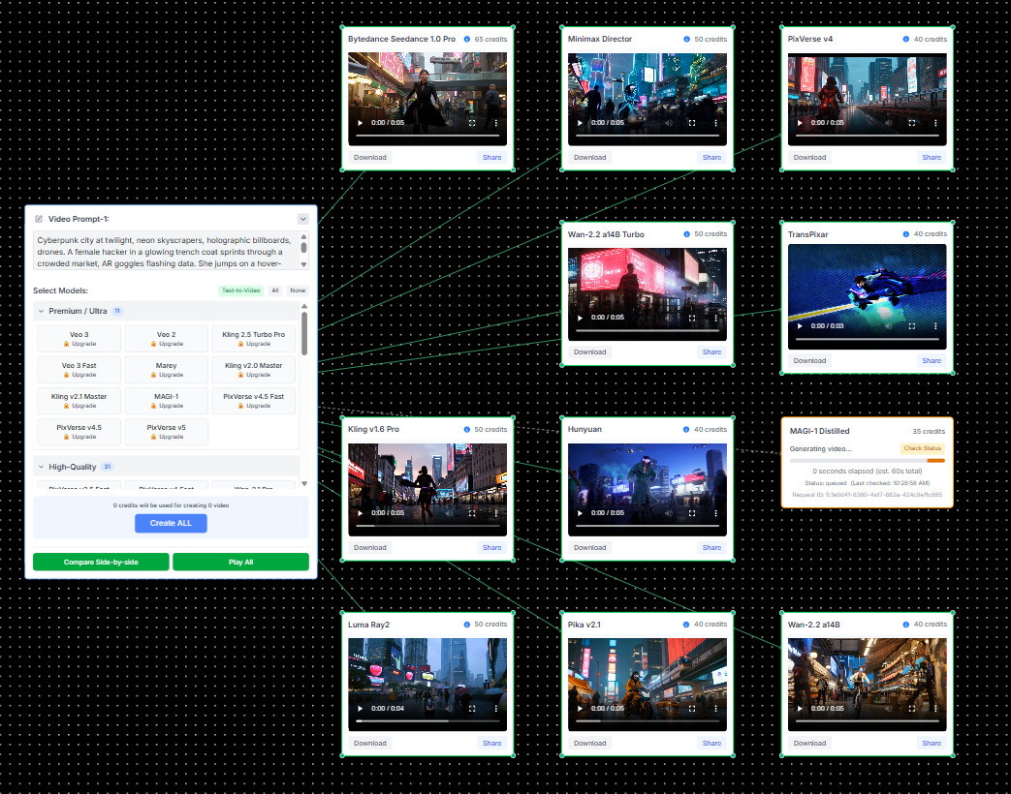1011x794 pixels.
Task: Open more options on TransPixar video
Action: (935, 326)
